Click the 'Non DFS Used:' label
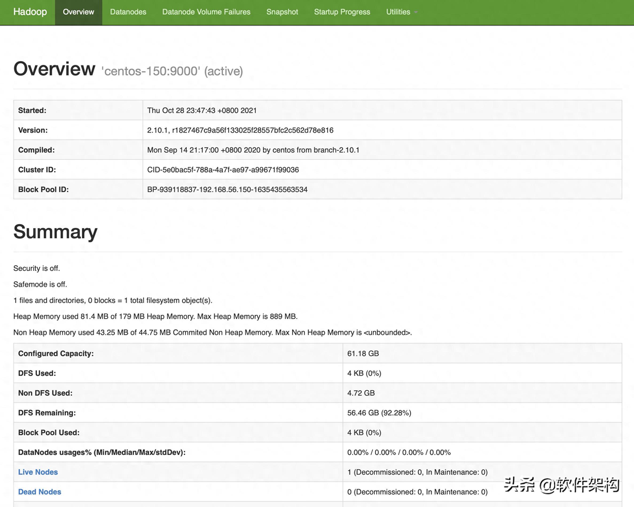 point(45,393)
